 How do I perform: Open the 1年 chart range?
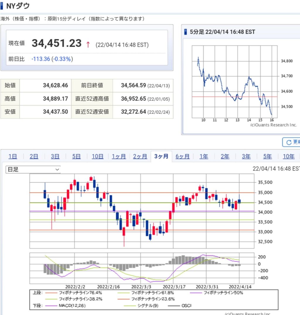pos(204,156)
